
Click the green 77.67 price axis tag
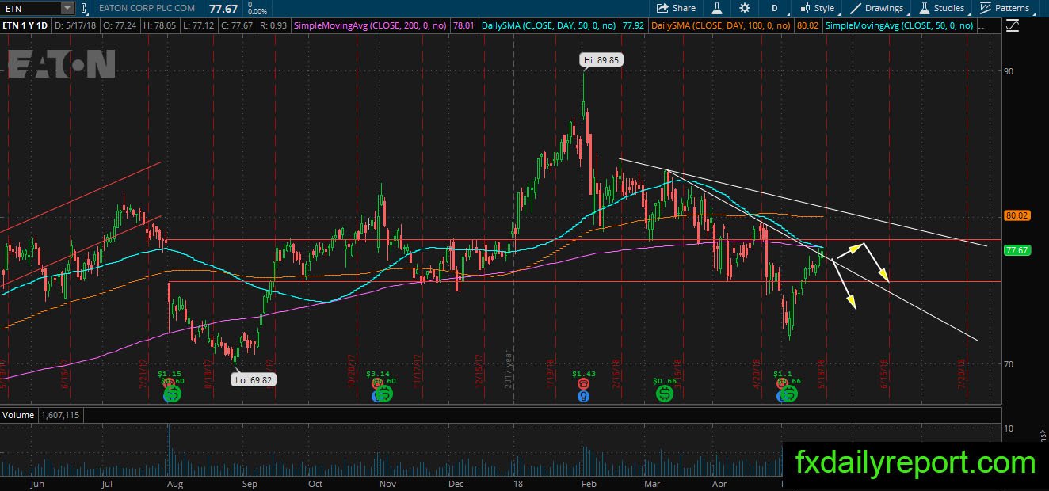click(1017, 250)
